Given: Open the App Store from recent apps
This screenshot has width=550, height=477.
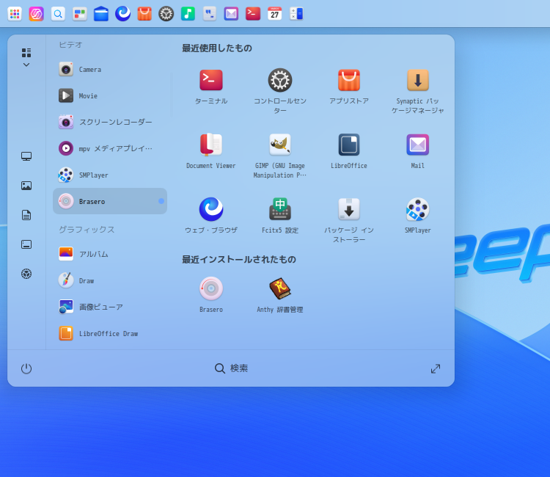Looking at the screenshot, I should [349, 81].
